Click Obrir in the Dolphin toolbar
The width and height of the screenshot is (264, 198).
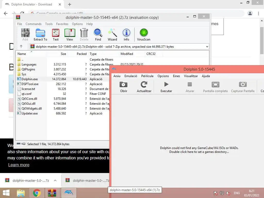tap(123, 87)
